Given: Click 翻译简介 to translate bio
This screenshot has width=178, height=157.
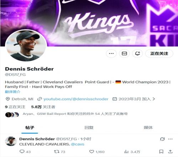Looking at the screenshot, I should click(12, 92).
